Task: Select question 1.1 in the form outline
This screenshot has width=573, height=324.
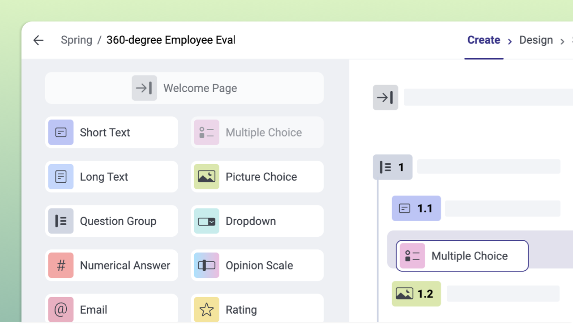Action: click(416, 208)
